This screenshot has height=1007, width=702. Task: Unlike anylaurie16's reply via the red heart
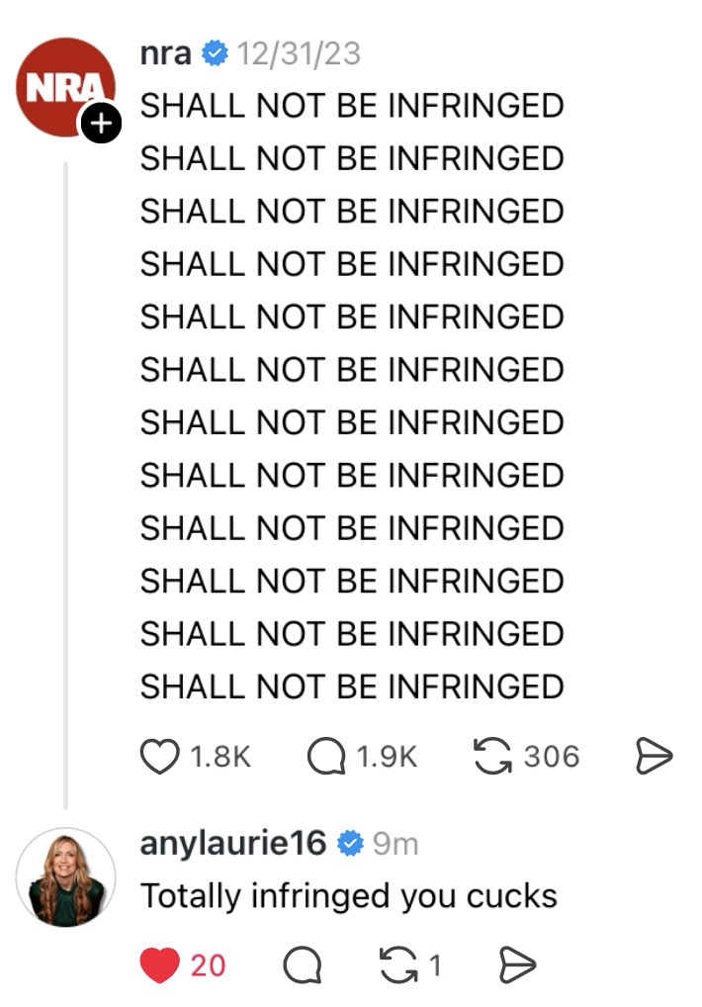[x=160, y=964]
